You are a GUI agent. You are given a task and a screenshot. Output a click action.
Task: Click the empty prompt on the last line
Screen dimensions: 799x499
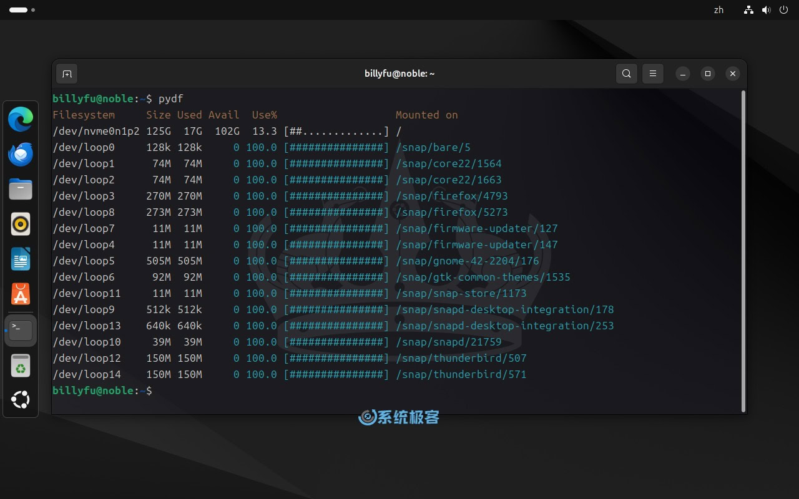pyautogui.click(x=102, y=390)
